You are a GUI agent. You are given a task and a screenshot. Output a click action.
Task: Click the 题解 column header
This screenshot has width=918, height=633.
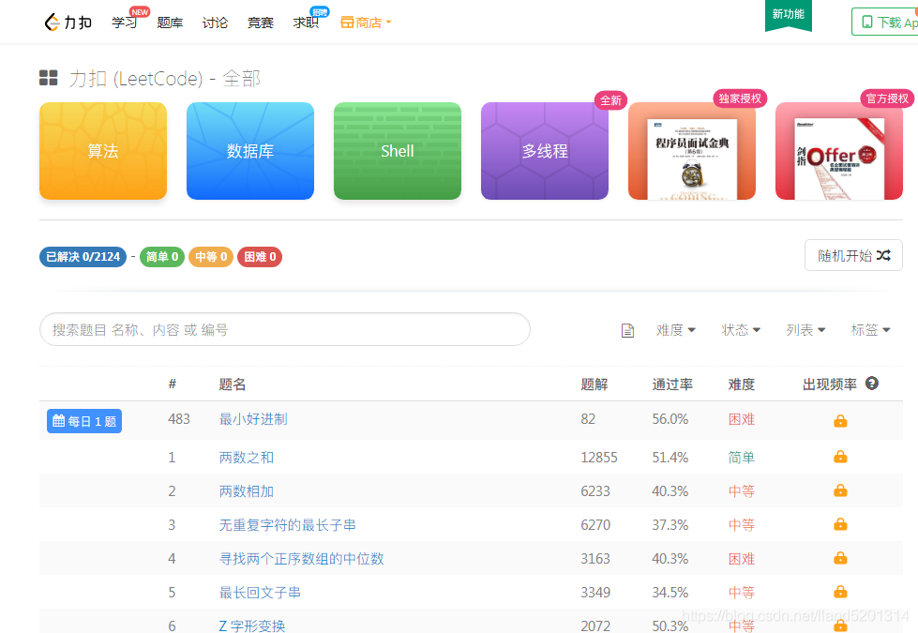point(594,384)
